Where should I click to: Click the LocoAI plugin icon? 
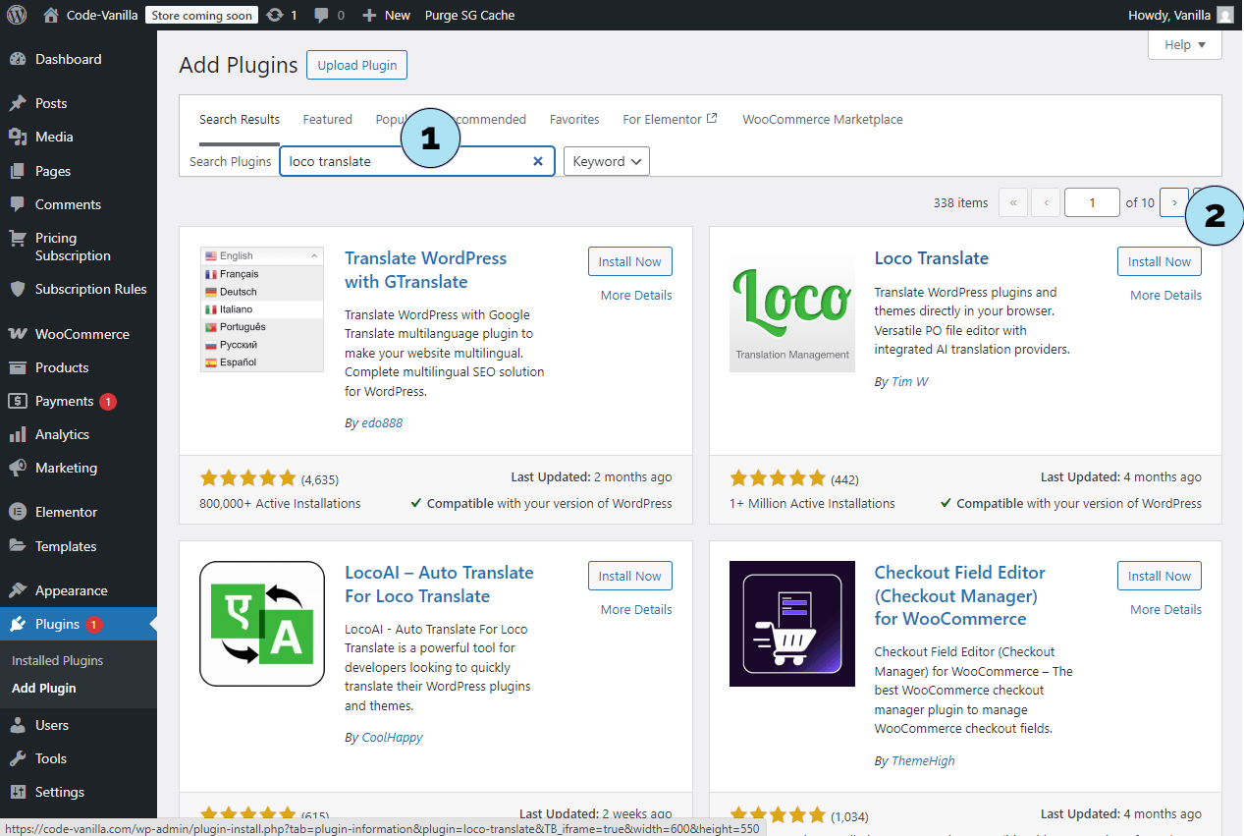pyautogui.click(x=262, y=623)
